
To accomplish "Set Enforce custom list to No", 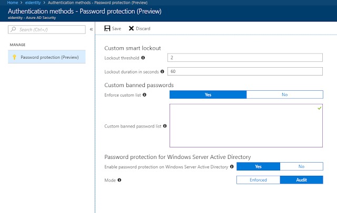I will (284, 94).
